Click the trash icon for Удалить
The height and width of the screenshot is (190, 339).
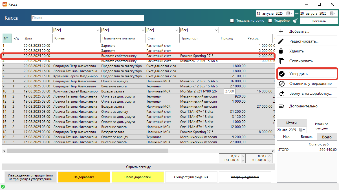[x=281, y=51]
